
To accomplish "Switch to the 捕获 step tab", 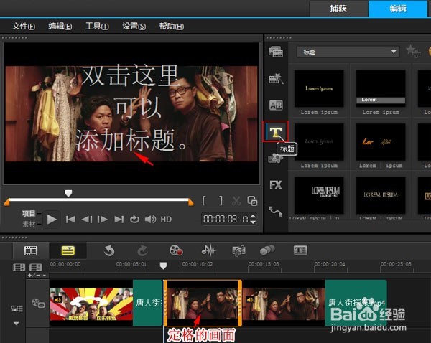I will 338,9.
